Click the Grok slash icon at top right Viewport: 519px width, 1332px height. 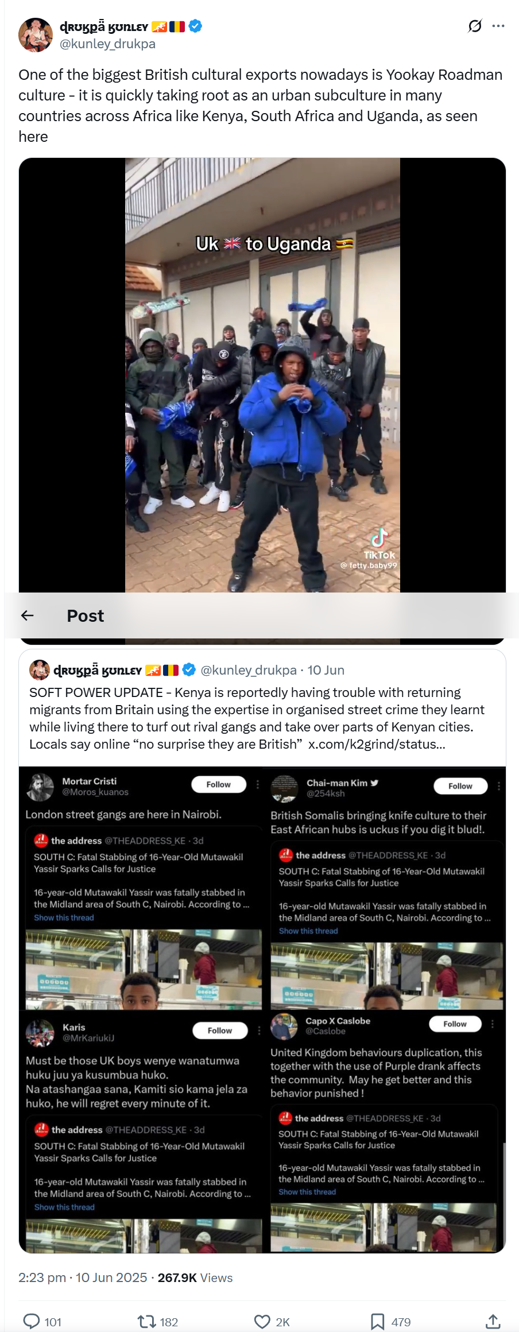coord(475,26)
